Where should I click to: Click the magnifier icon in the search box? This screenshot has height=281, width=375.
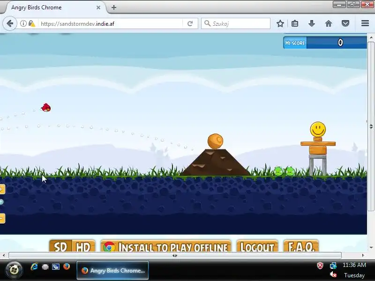[x=207, y=23]
